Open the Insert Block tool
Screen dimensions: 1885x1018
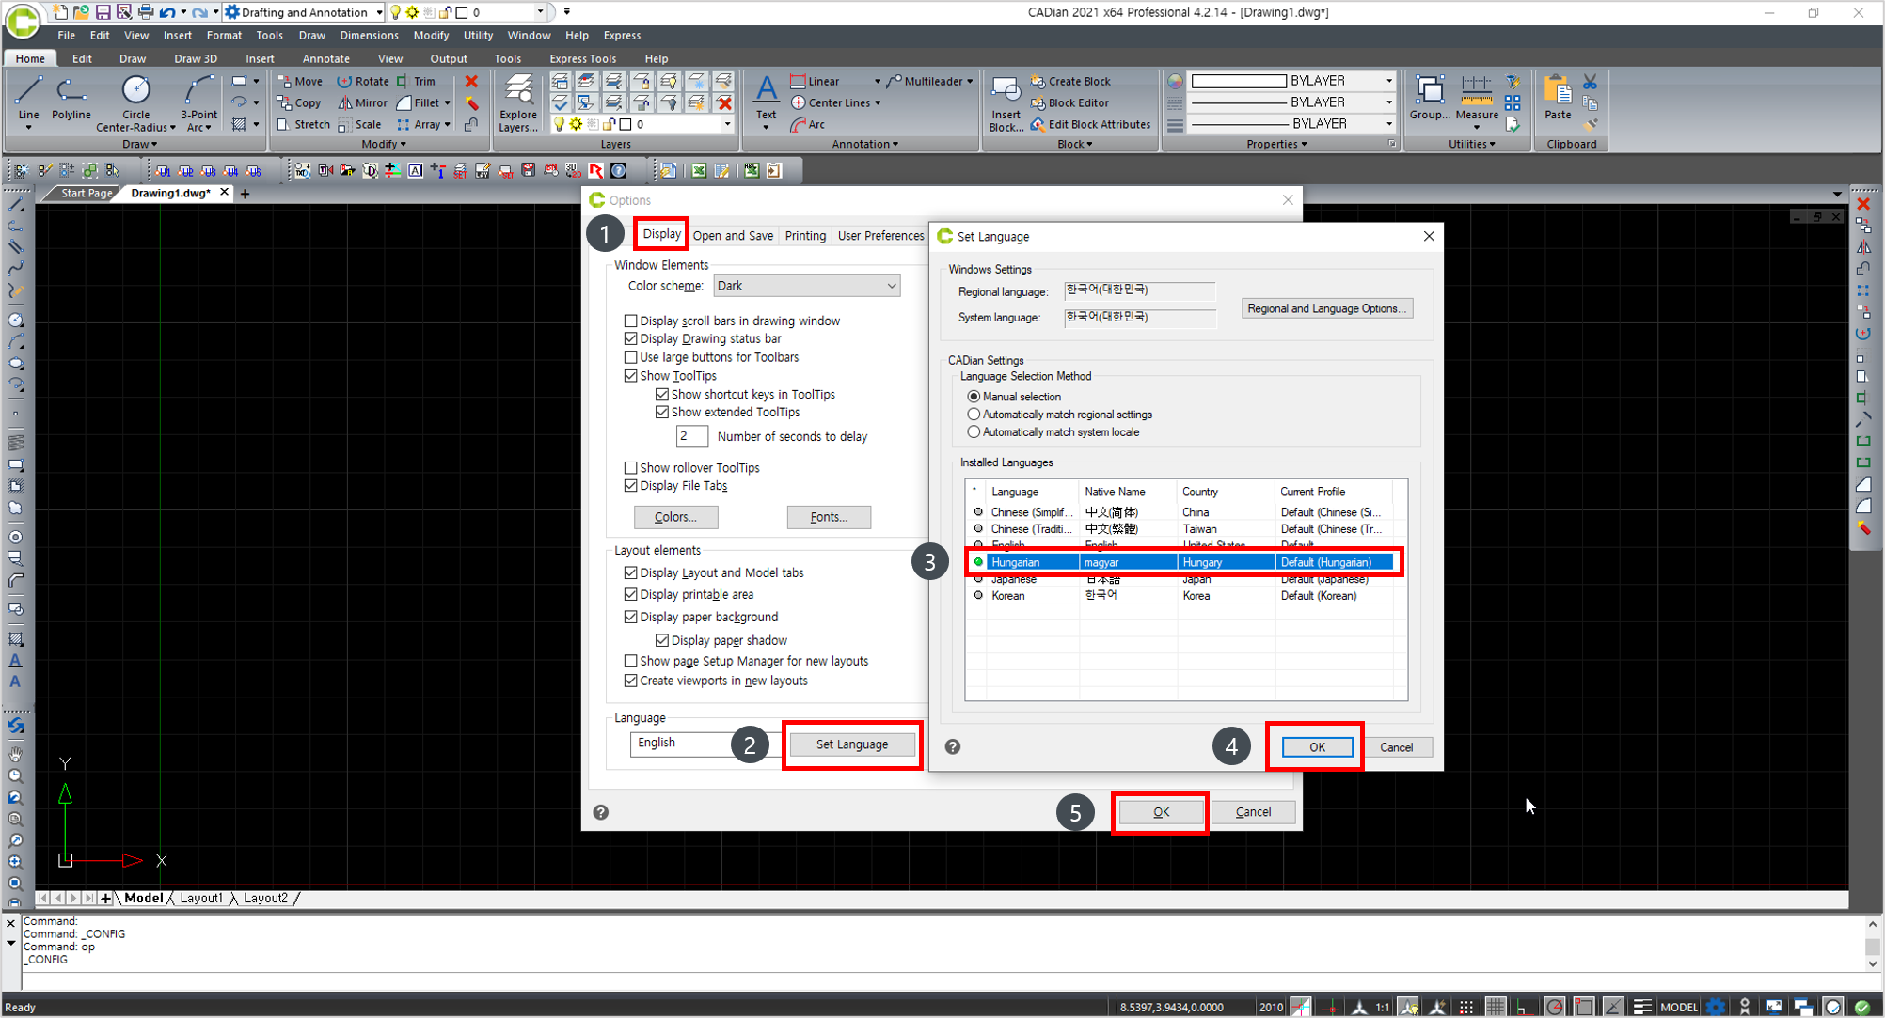1006,103
